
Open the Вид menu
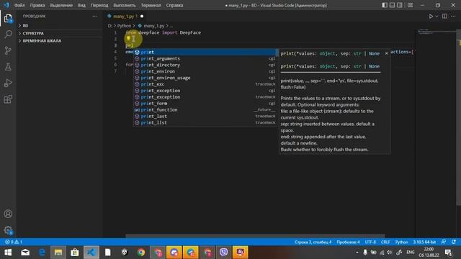[x=81, y=5]
